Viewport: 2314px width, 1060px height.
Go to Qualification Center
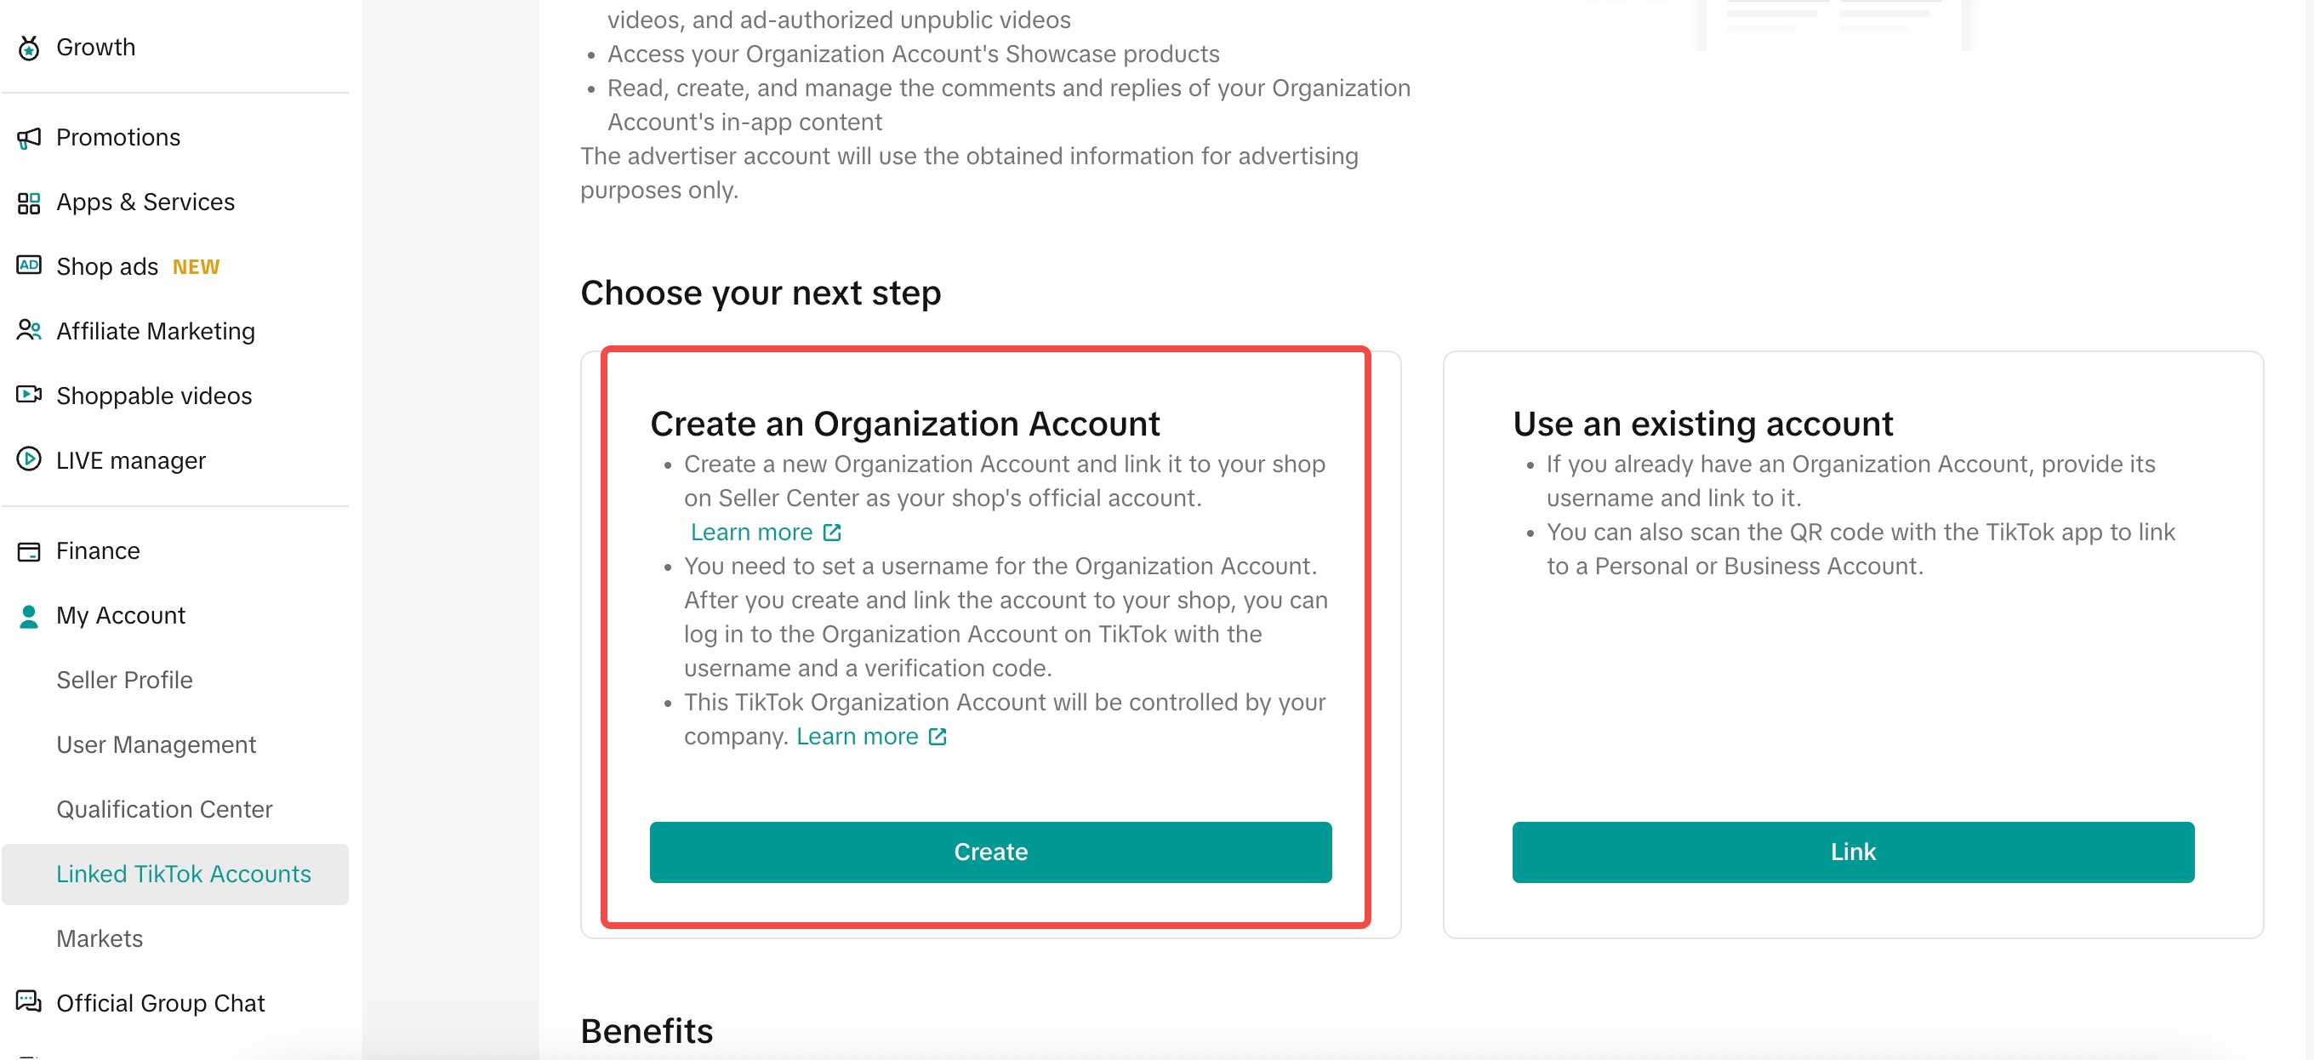(x=163, y=809)
